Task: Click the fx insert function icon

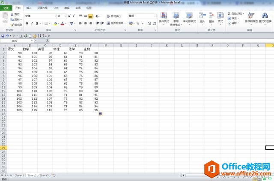Action: coord(48,41)
